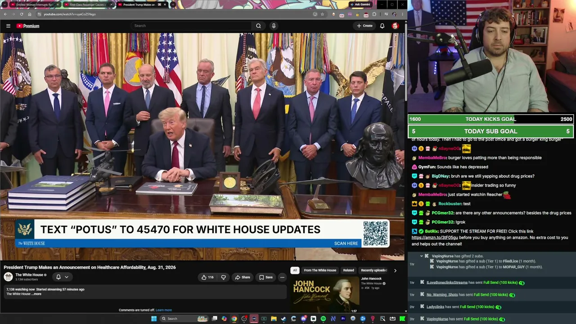Open tab search dropdown in Chrome

5,4
